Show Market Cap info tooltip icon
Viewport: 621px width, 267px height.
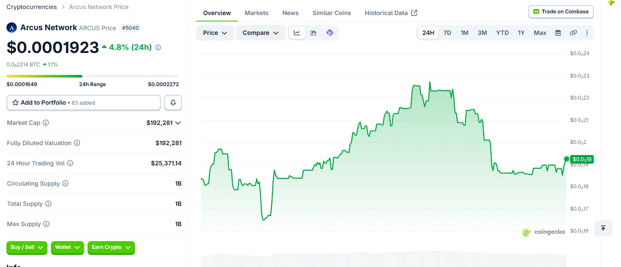pyautogui.click(x=46, y=123)
